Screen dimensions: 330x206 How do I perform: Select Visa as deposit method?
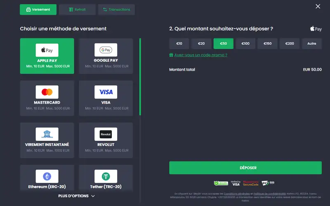click(106, 98)
